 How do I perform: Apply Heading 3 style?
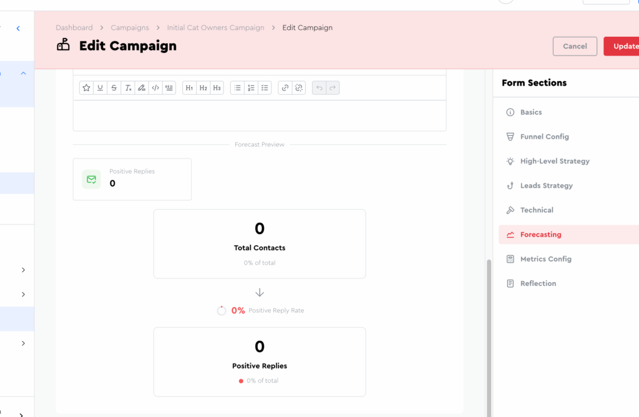coord(217,88)
